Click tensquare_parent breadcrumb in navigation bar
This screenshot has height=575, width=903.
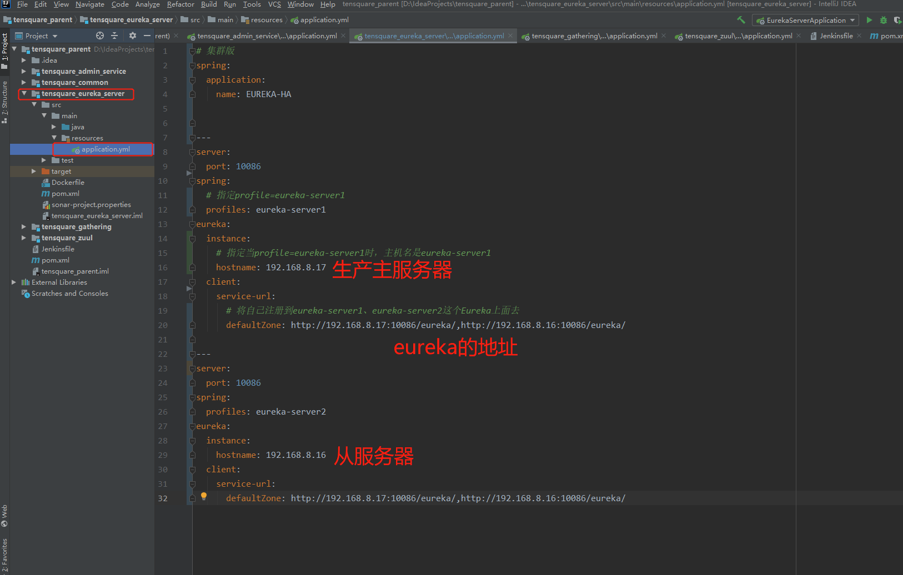pyautogui.click(x=38, y=20)
